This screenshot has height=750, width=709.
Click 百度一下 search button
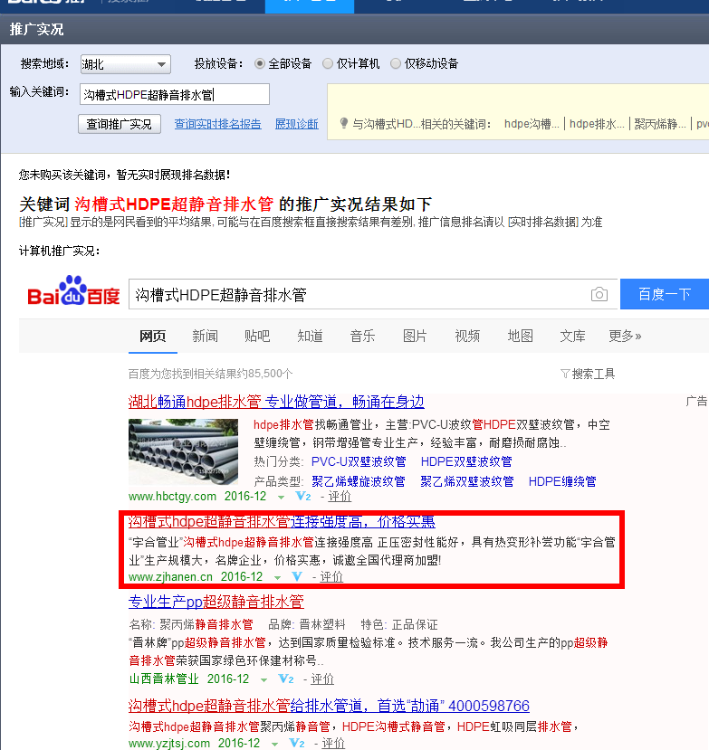(665, 294)
